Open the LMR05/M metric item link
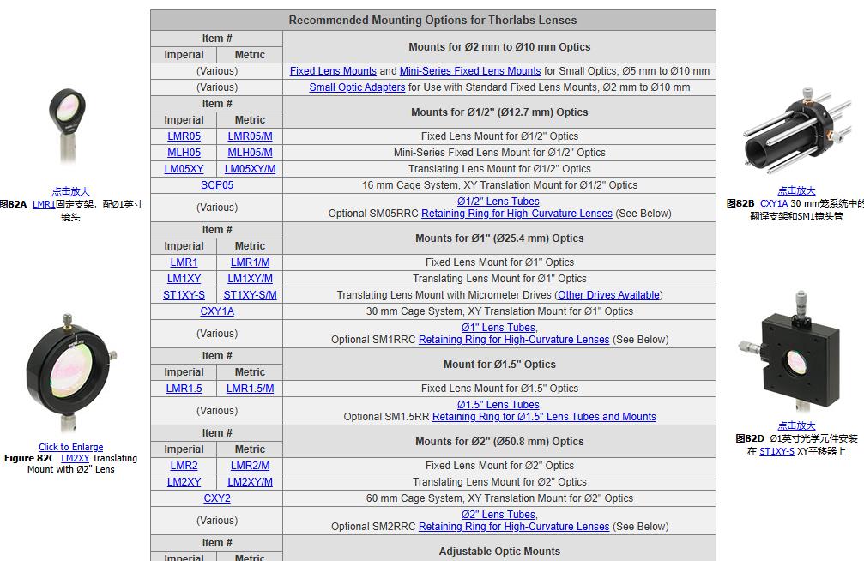This screenshot has height=561, width=864. pos(250,136)
